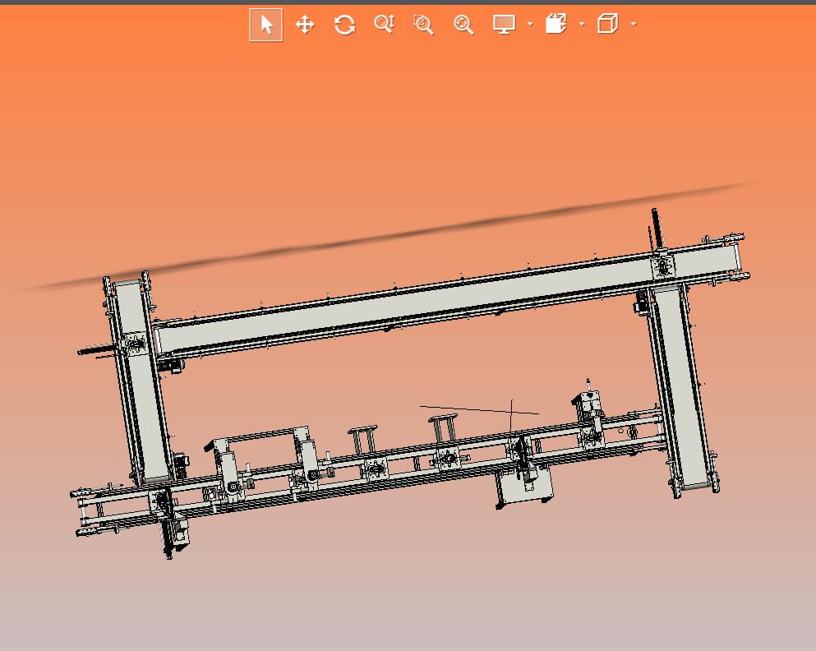Select the arrow pointer tool
This screenshot has width=816, height=651.
point(266,25)
